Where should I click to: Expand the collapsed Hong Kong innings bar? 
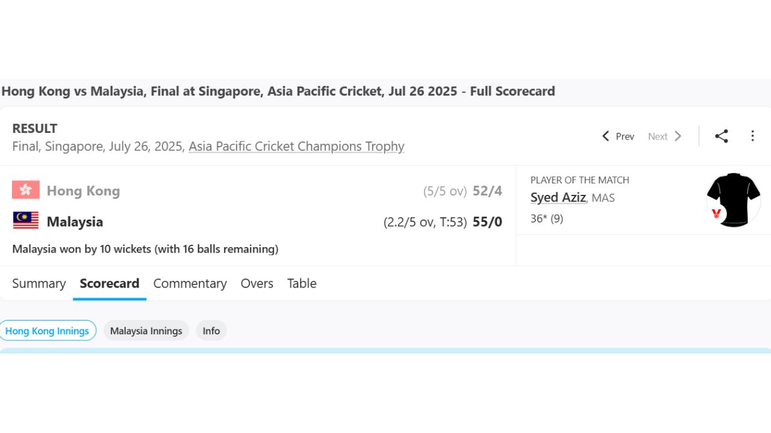pos(385,351)
